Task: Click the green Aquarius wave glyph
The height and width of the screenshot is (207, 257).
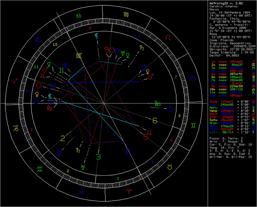Action: coord(40,169)
